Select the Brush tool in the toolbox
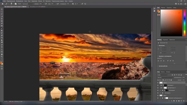The image size is (187, 105). point(2,28)
